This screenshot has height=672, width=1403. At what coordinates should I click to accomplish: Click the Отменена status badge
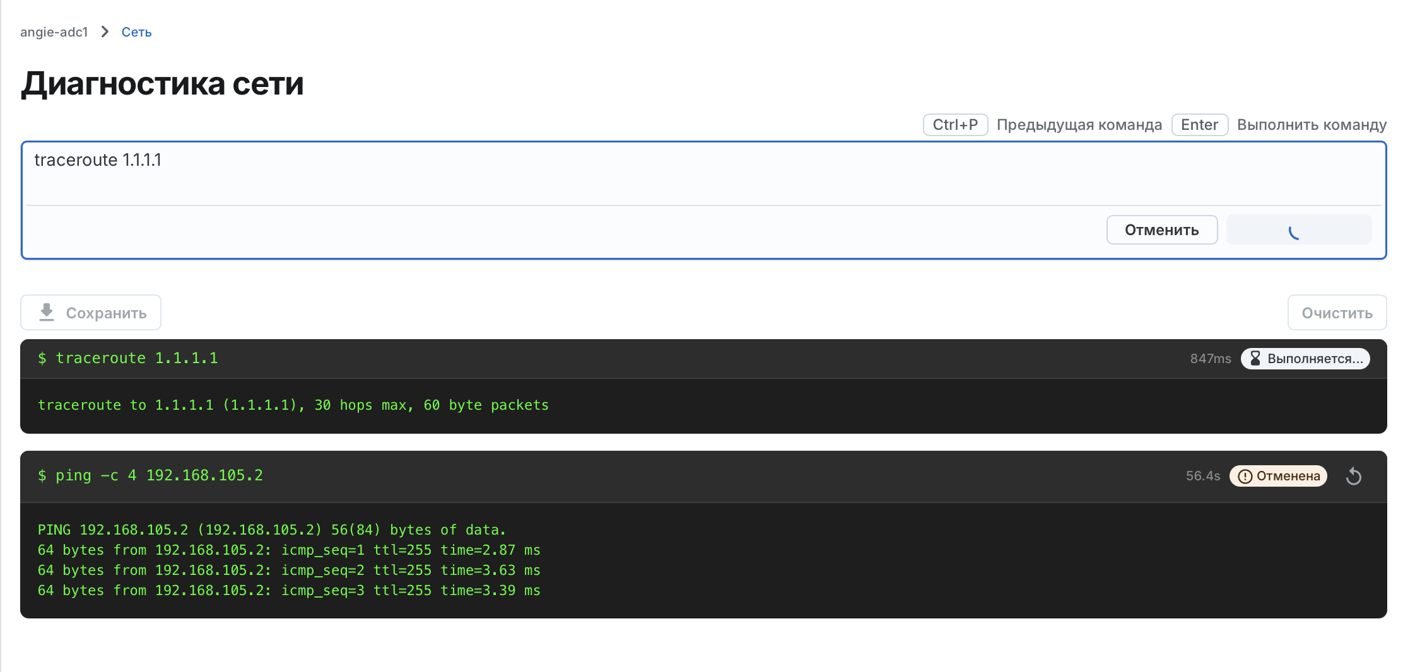tap(1279, 476)
